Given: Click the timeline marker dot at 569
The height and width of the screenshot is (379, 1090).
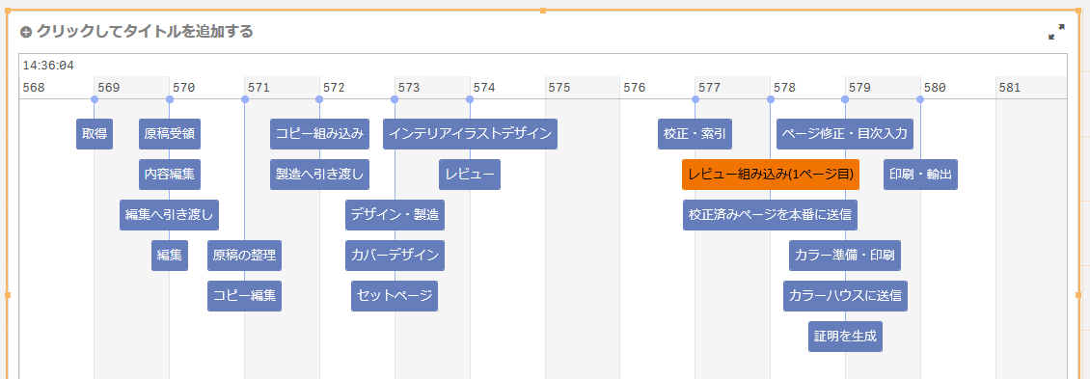Looking at the screenshot, I should tap(95, 99).
